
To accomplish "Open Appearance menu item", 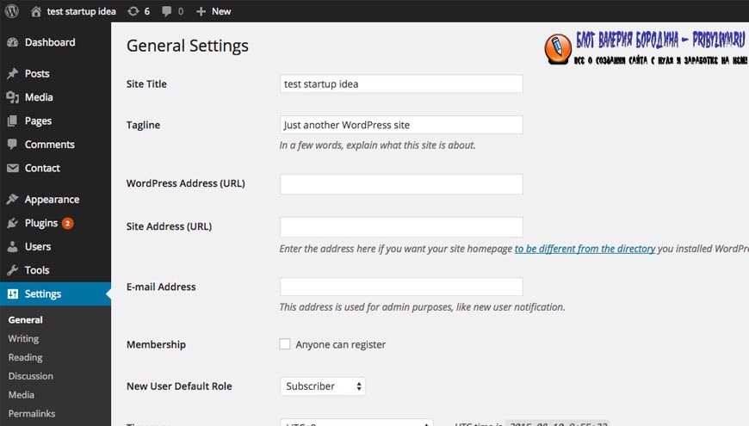I will [55, 199].
